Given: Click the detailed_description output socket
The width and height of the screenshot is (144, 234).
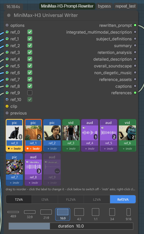Looking at the screenshot, I should tap(135, 59).
